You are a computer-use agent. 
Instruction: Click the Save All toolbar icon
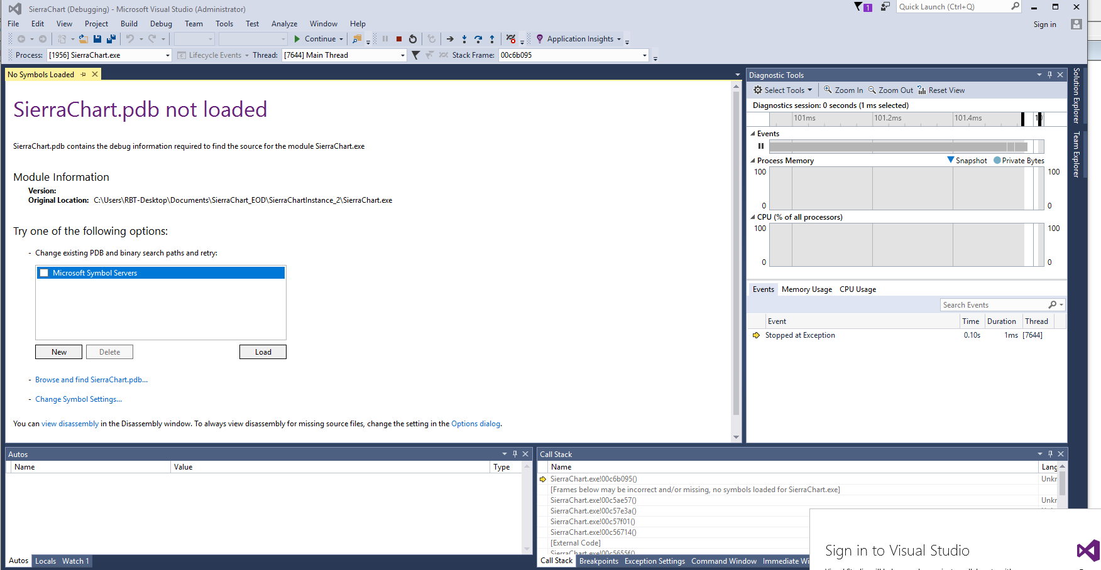tap(111, 39)
